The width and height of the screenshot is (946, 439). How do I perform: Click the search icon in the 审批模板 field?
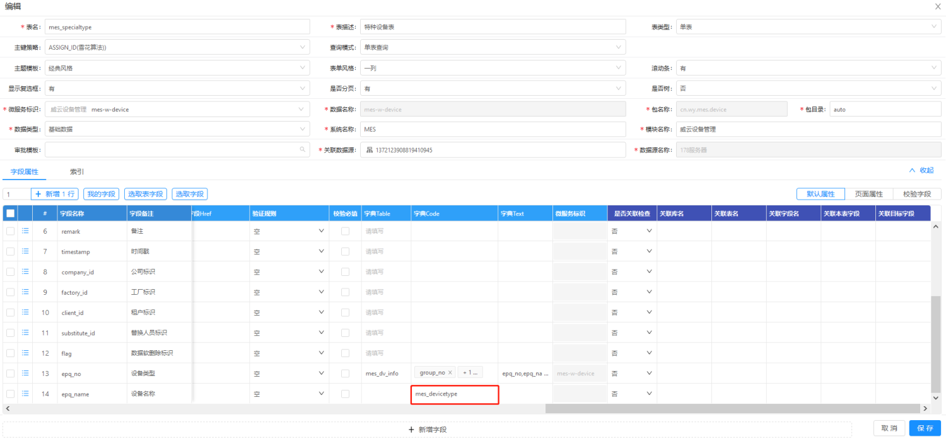(x=303, y=149)
